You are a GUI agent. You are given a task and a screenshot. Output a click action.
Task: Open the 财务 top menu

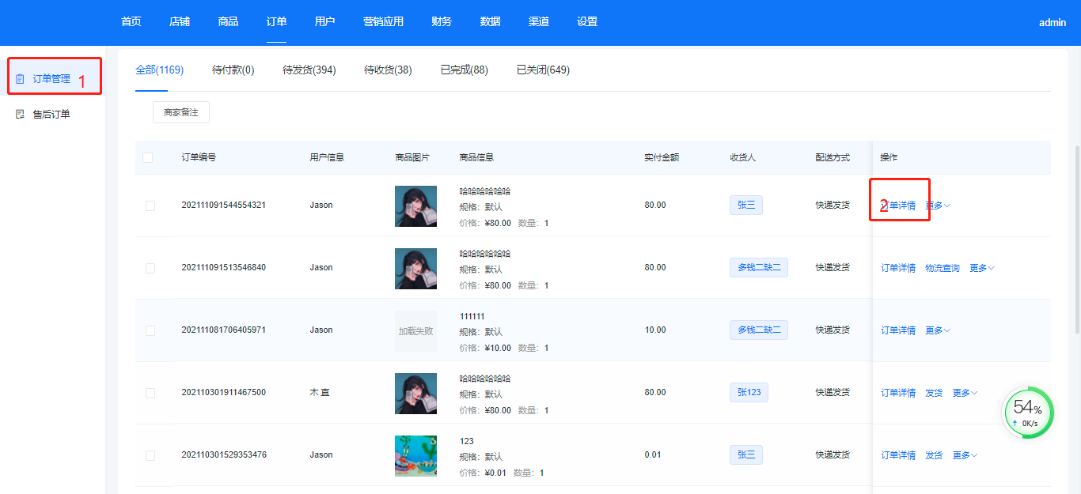(x=442, y=22)
